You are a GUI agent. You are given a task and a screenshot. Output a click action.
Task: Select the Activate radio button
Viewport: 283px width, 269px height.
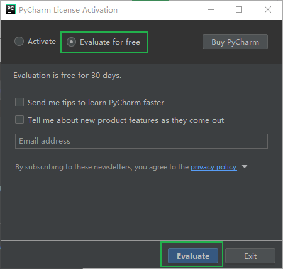pos(19,42)
